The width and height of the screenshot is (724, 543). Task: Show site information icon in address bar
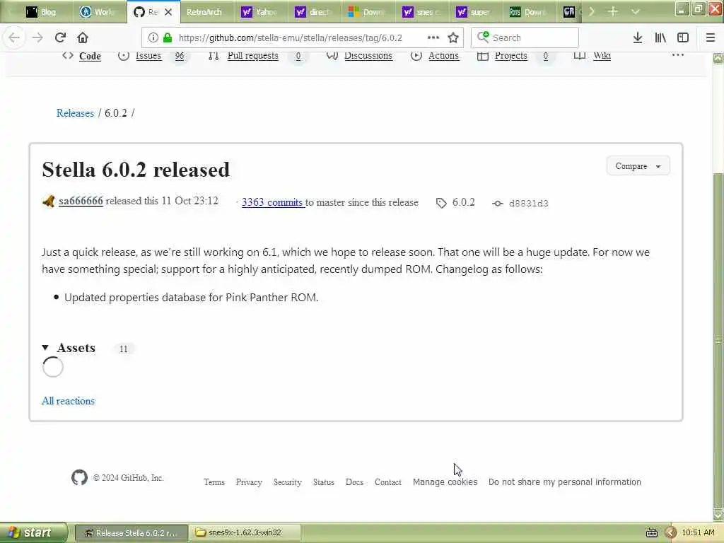click(153, 37)
